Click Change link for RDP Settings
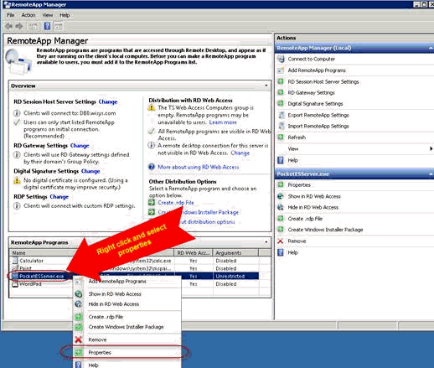 coord(59,197)
